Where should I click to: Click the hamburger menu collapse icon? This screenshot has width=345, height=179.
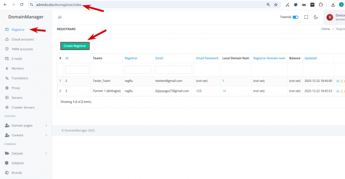pyautogui.click(x=60, y=17)
